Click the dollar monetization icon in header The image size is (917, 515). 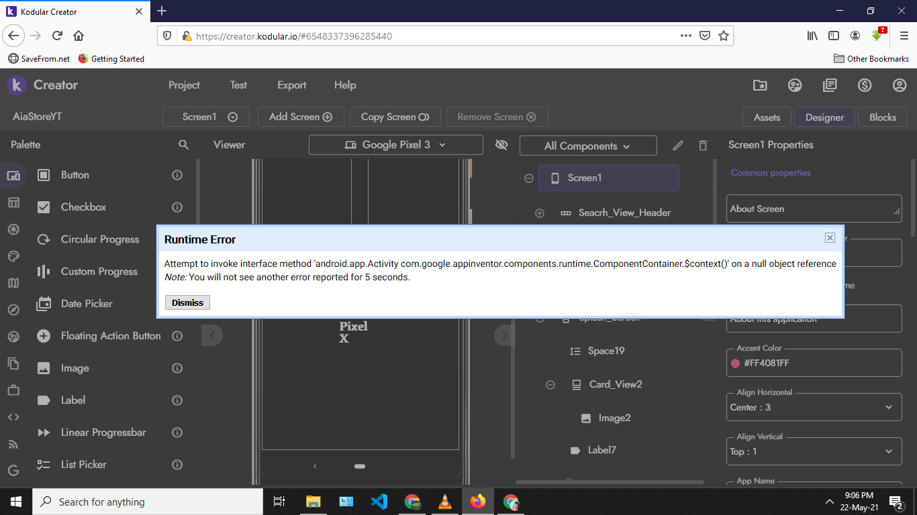(865, 85)
